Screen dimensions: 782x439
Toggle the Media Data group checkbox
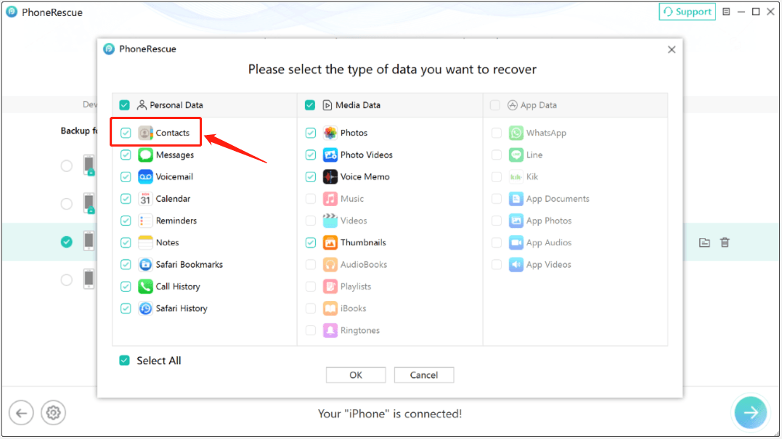310,105
